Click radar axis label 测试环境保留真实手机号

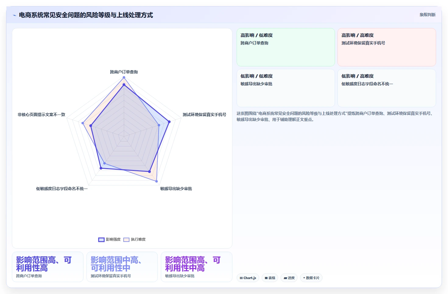click(204, 115)
